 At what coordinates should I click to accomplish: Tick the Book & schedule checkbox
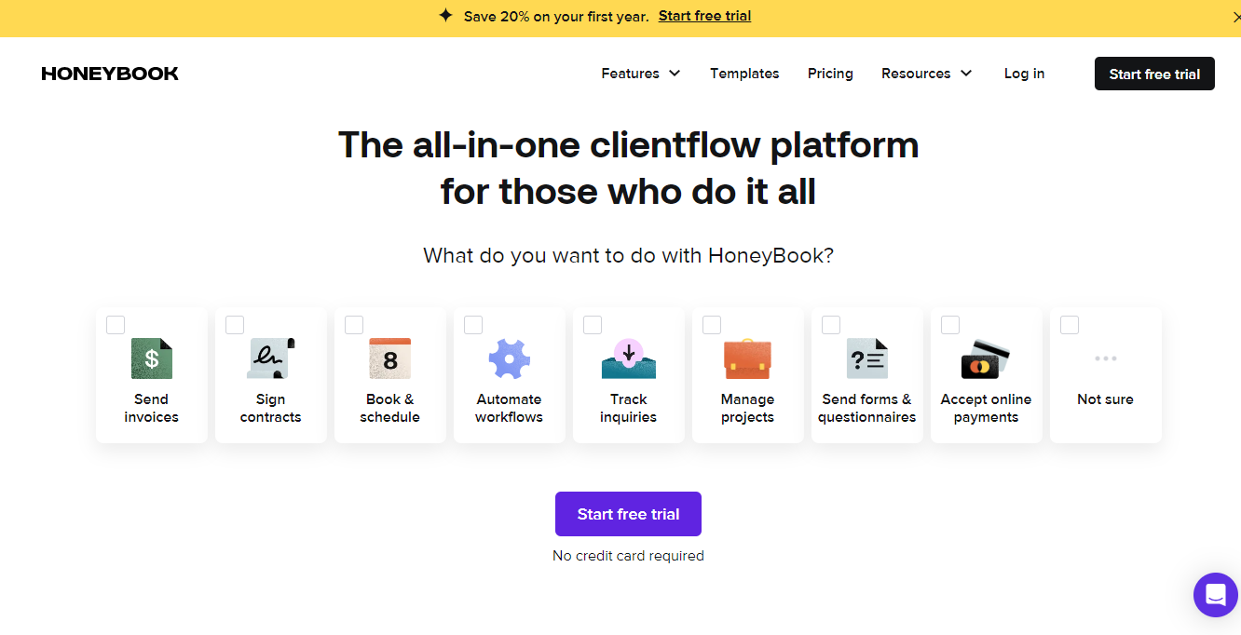click(354, 325)
